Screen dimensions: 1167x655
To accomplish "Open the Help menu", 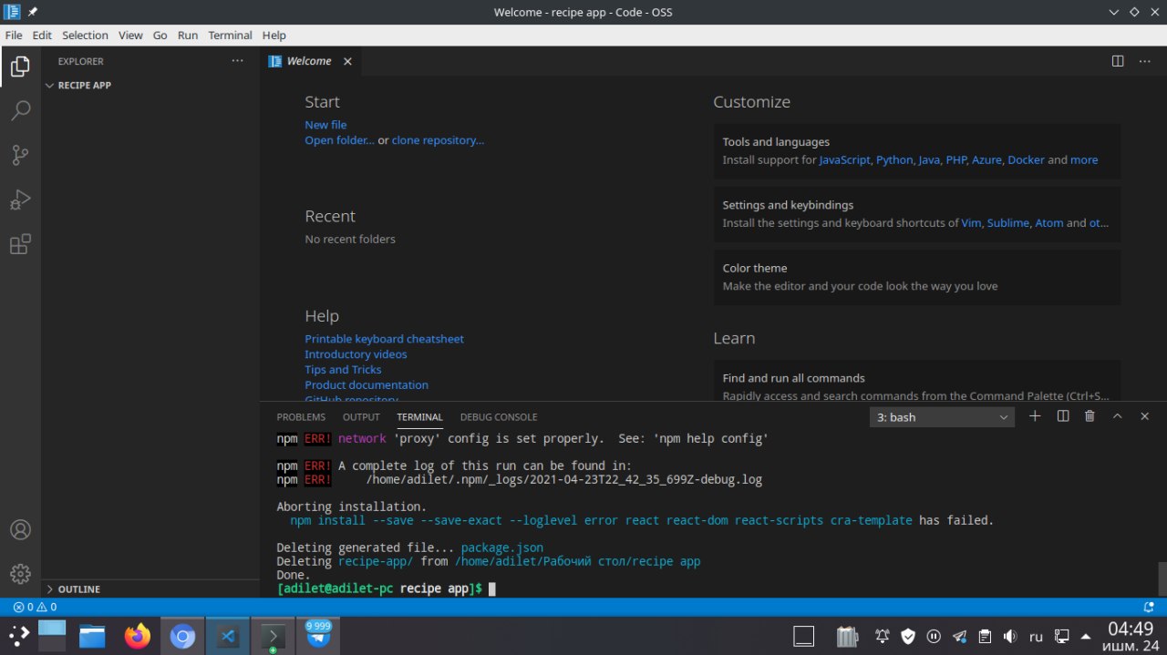I will 274,35.
